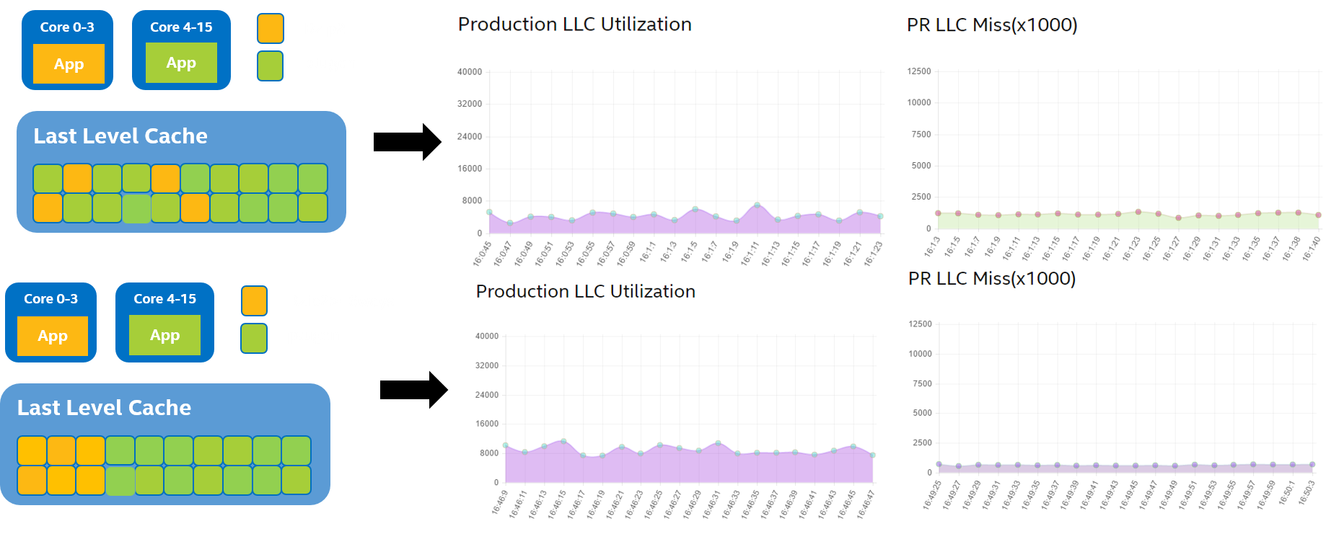Click the 16:1:11 peak point in top utilization chart

[x=757, y=205]
